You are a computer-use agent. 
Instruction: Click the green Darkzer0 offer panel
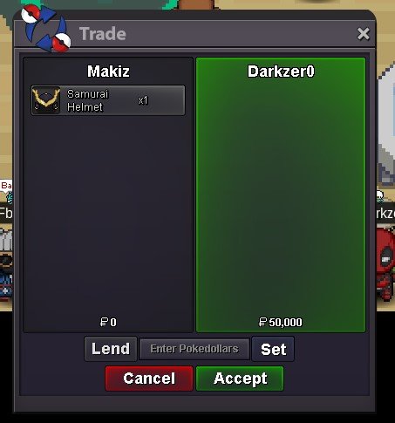click(x=281, y=194)
